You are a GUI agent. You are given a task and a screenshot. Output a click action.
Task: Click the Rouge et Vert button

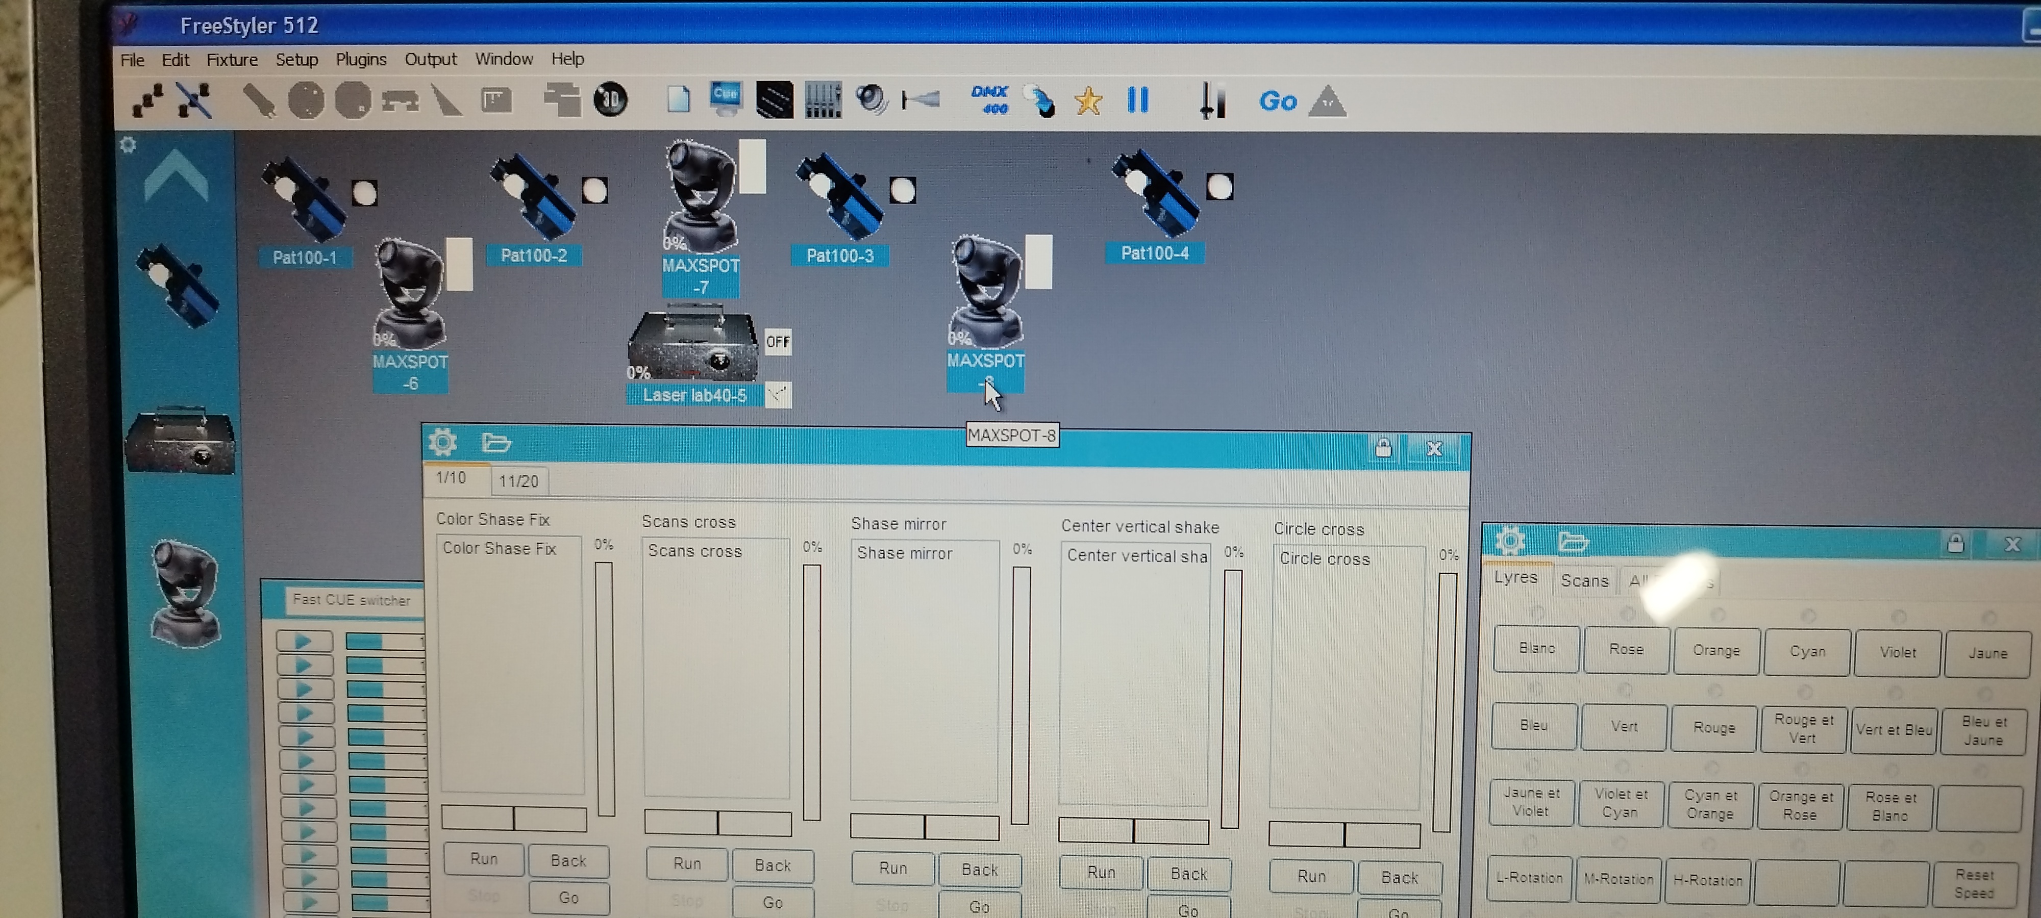pos(1803,729)
